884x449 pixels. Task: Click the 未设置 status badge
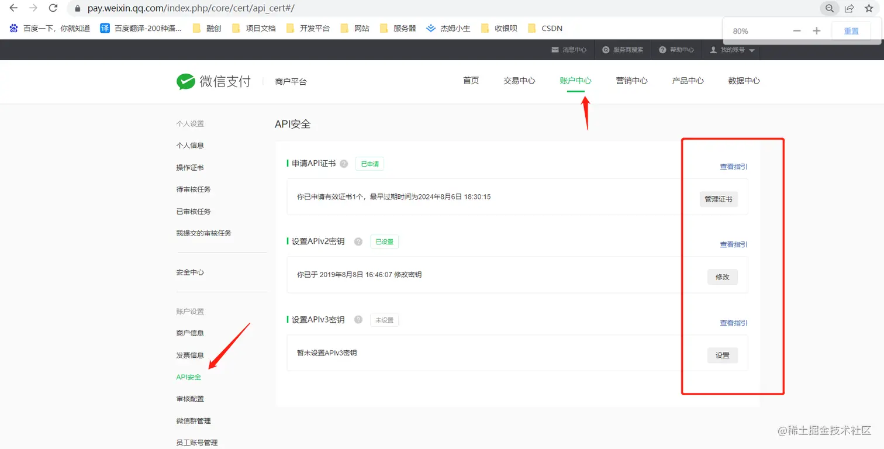point(384,320)
